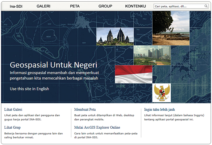Click text 'Informasi geospasial menambah dan memperkuat'
This screenshot has height=145, width=212.
(x=54, y=73)
